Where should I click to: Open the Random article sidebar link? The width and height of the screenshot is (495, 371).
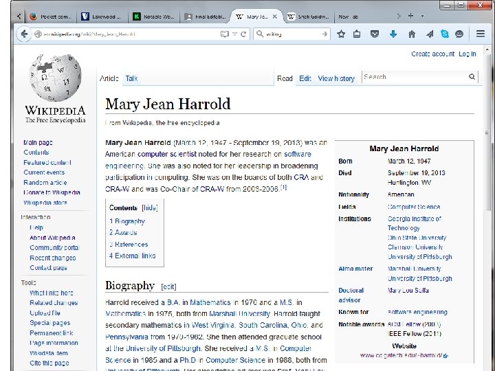[45, 183]
